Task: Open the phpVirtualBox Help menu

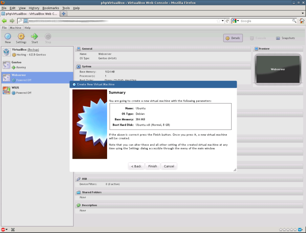Action: point(28,28)
